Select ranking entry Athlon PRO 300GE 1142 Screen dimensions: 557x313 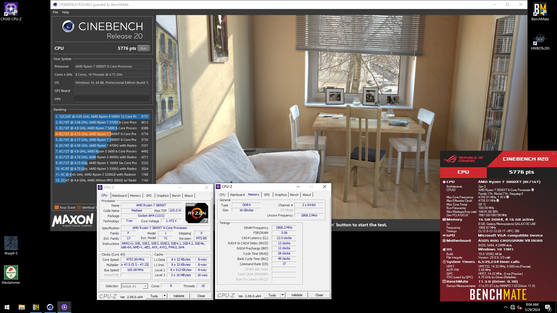[102, 180]
